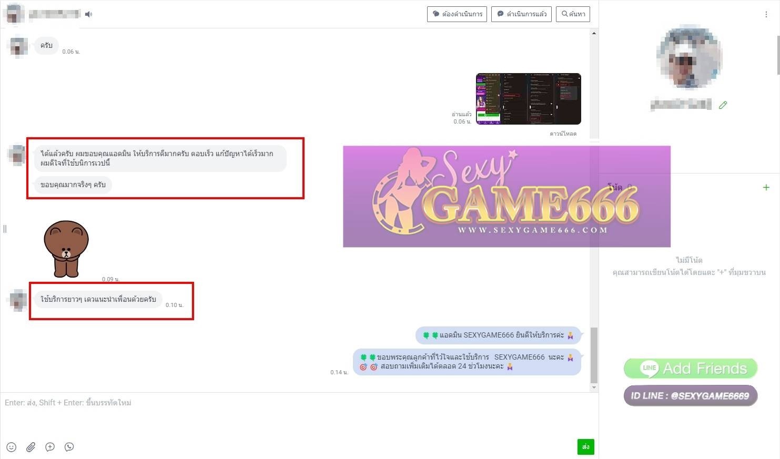The width and height of the screenshot is (780, 459).
Task: Open the contact's profile picture in side panel
Action: click(689, 57)
